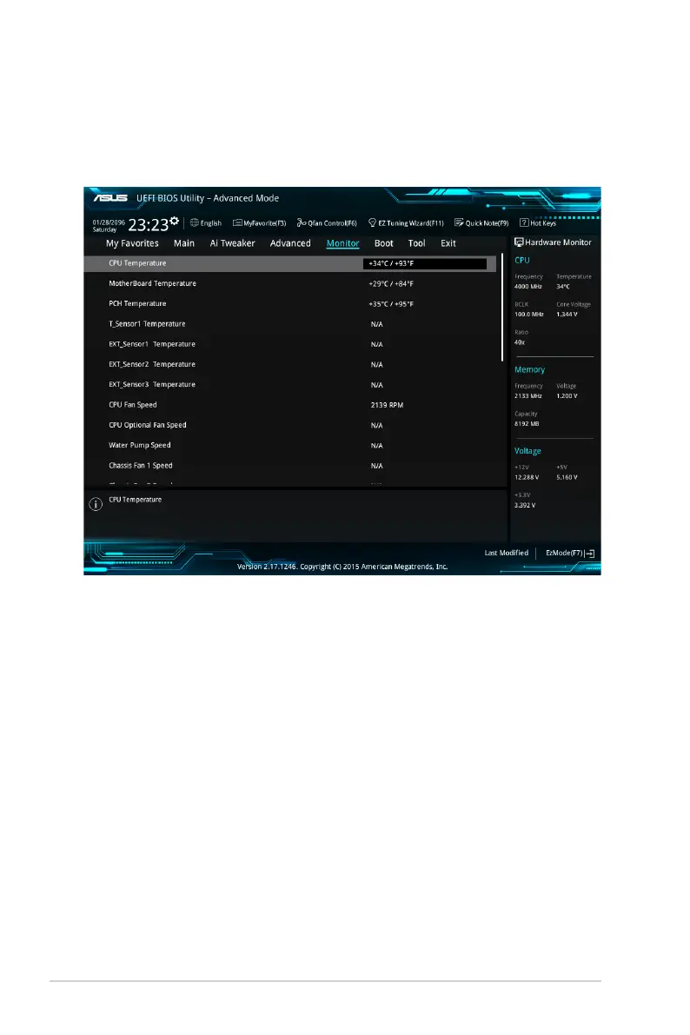This screenshot has width=690, height=1035.
Task: Select the Monitor tab
Action: [342, 243]
